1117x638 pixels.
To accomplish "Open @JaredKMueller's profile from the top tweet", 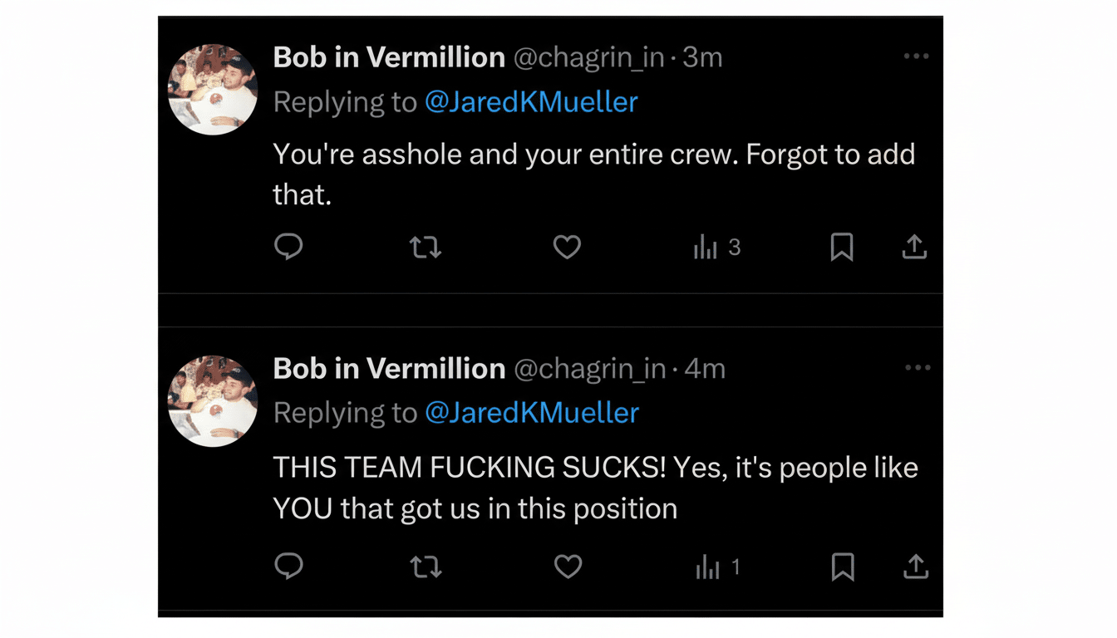I will (532, 101).
